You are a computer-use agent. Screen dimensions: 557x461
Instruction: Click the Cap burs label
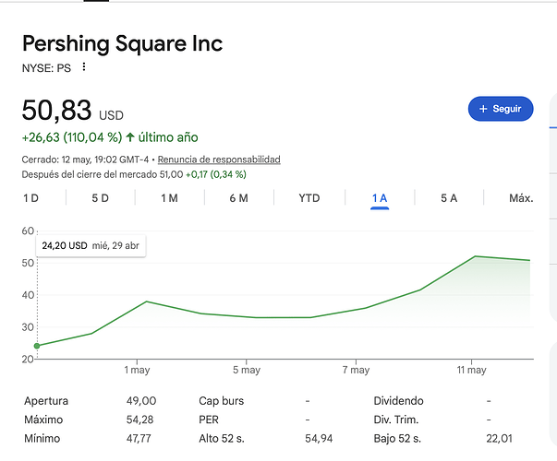[222, 401]
